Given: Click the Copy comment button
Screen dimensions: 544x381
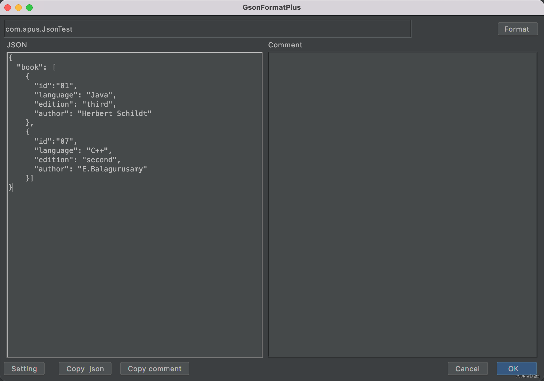Looking at the screenshot, I should (154, 368).
